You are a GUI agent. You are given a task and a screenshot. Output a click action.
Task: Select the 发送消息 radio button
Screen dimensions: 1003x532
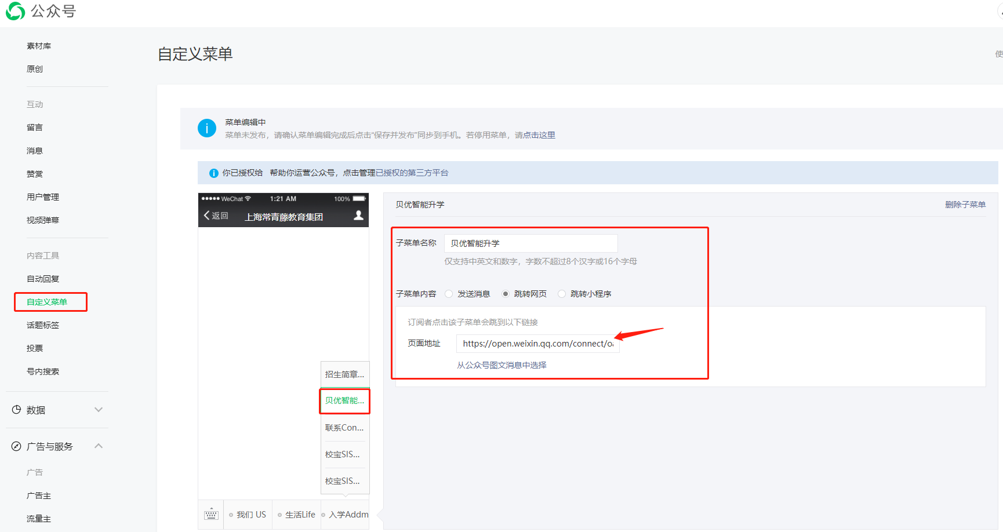tap(449, 294)
